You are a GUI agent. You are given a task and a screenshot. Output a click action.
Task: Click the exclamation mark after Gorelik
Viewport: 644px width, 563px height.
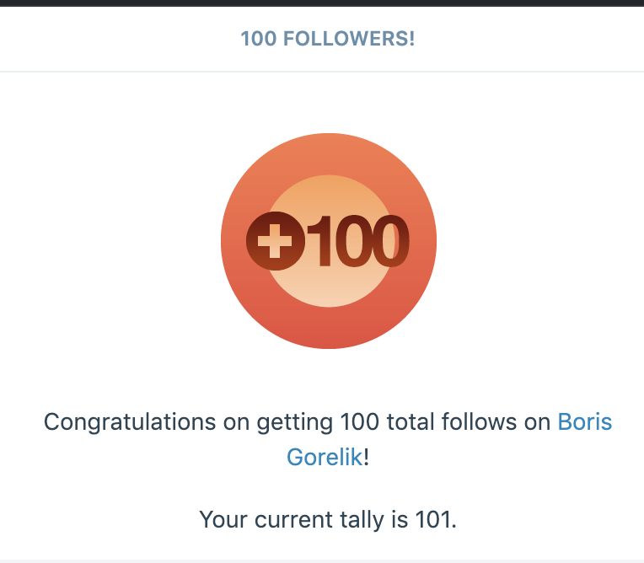[x=367, y=457]
